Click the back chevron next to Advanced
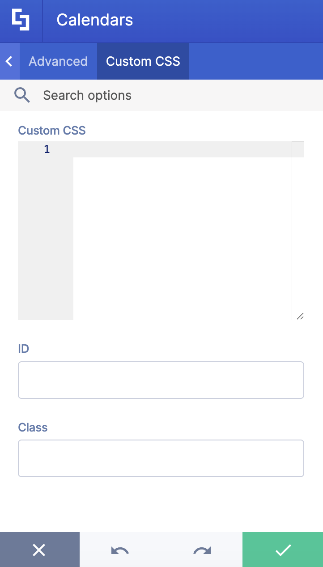This screenshot has width=323, height=567. point(9,61)
